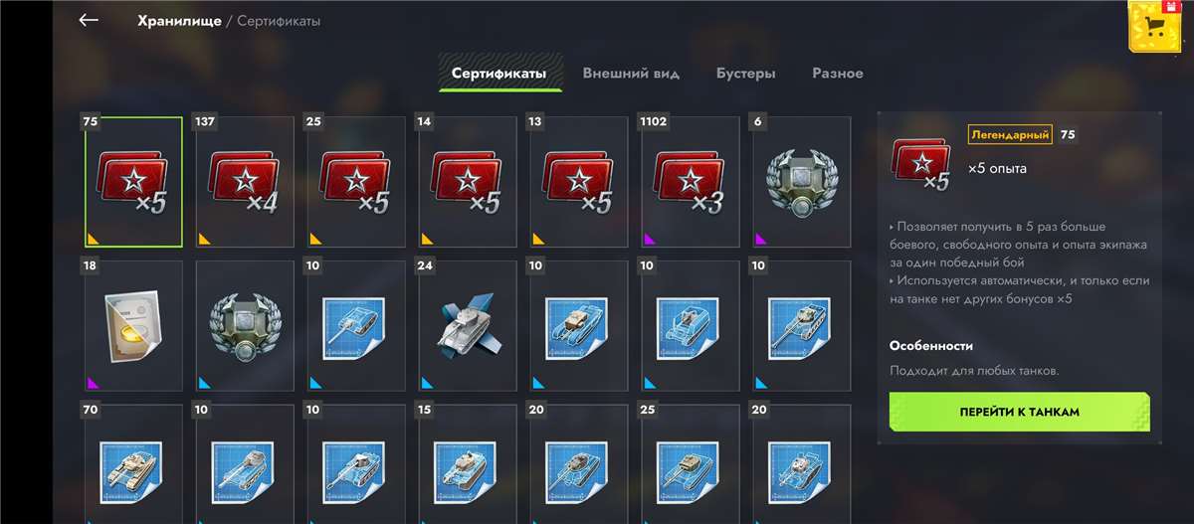
Task: Open the Бустеры tab
Action: tap(746, 74)
